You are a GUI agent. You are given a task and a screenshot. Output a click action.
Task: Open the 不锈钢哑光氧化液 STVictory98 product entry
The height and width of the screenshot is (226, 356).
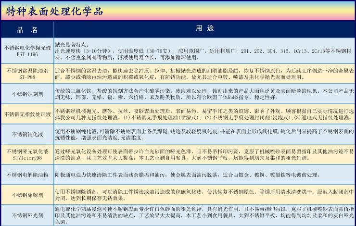point(27,154)
